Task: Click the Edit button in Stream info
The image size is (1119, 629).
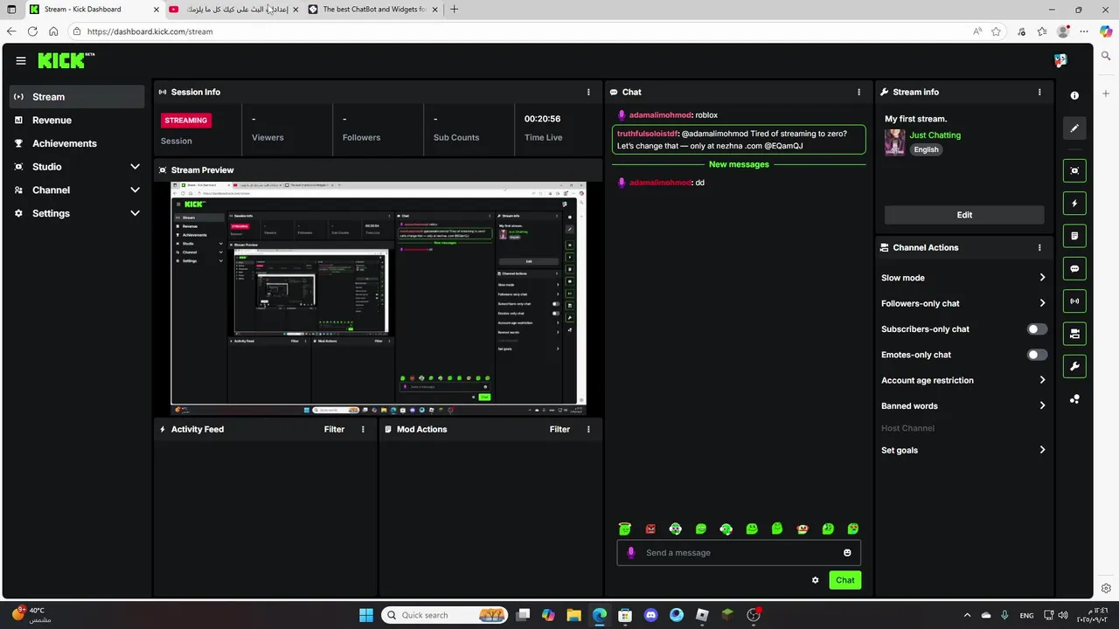Action: pos(964,215)
